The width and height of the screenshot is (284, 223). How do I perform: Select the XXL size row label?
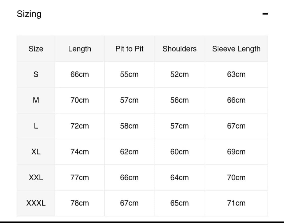(x=36, y=177)
